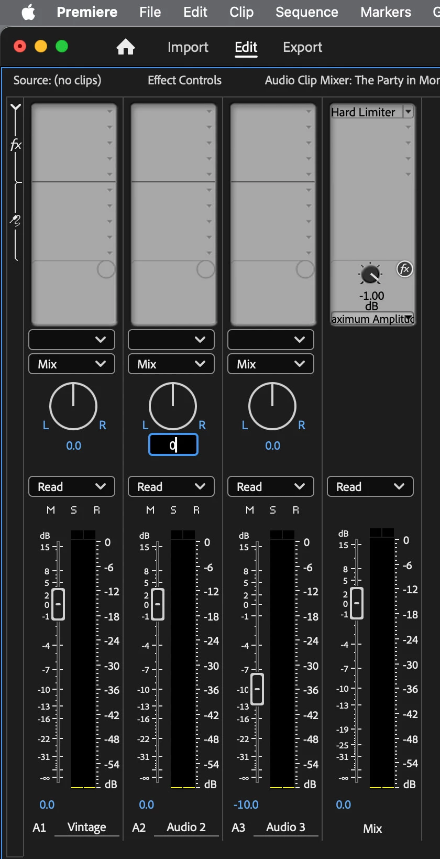Click the A1 volume fader handle
Viewport: 440px width, 859px height.
58,604
